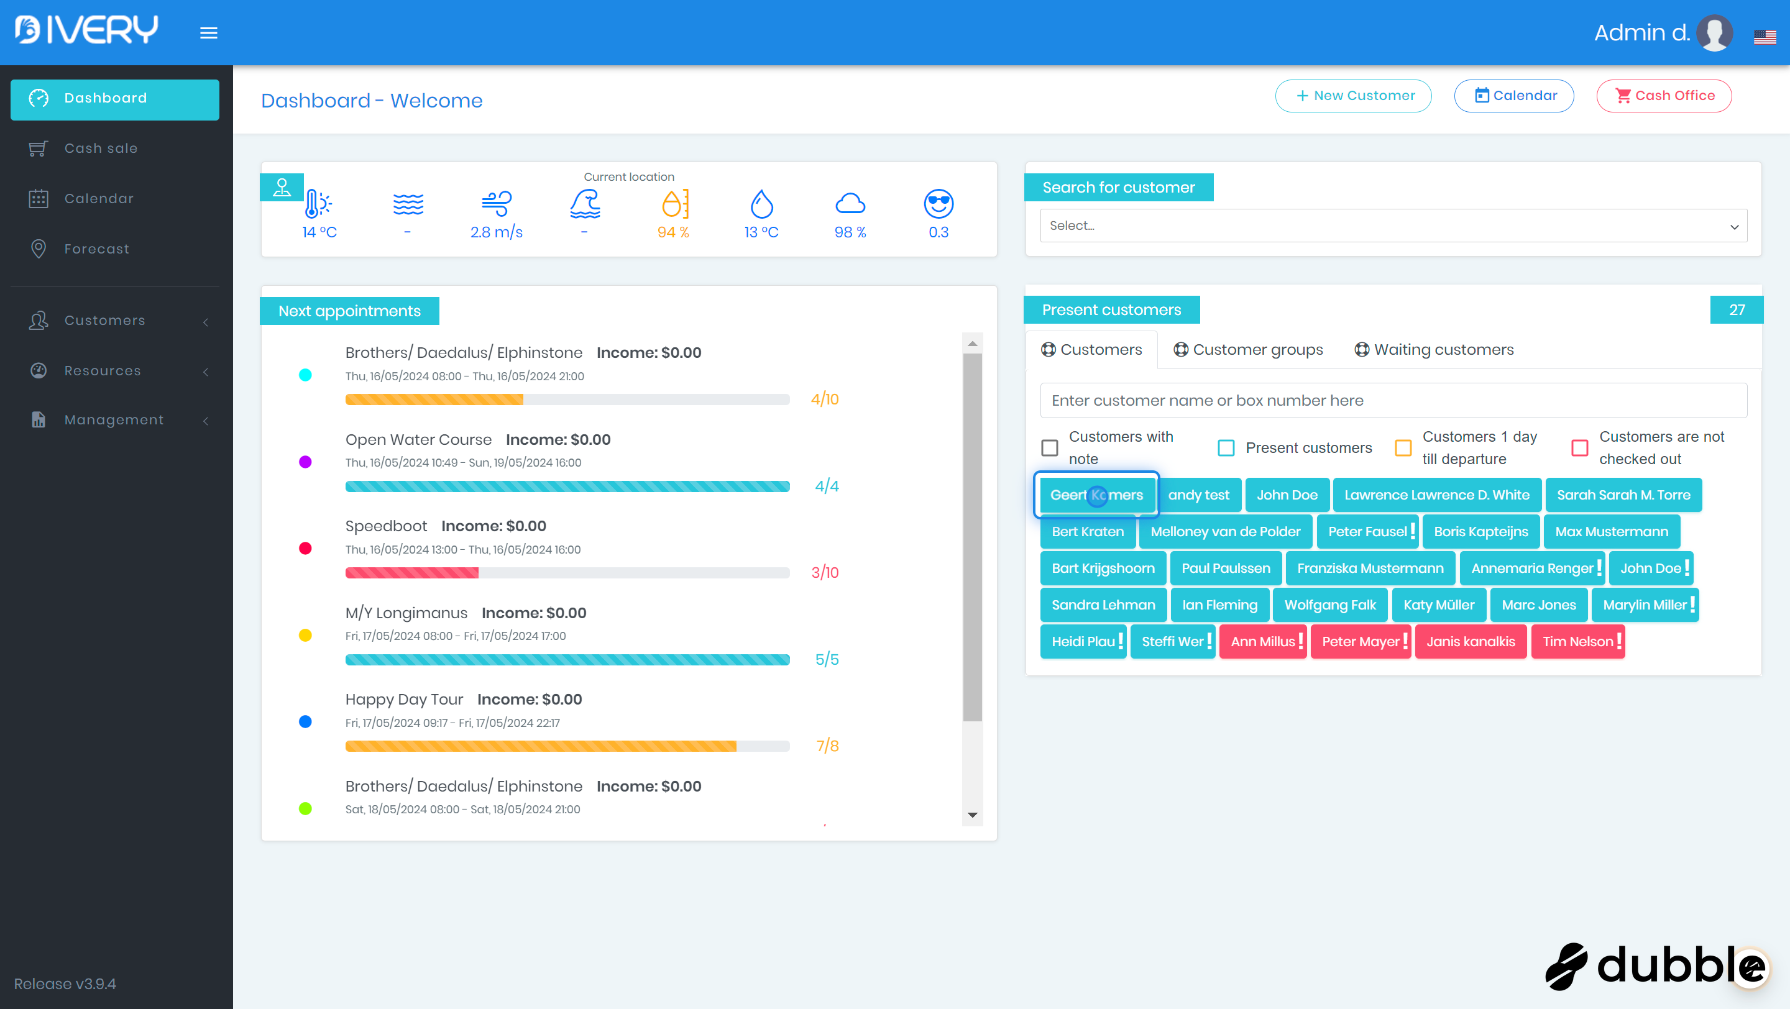Toggle the Present customers checkbox
Image resolution: width=1790 pixels, height=1009 pixels.
(x=1226, y=448)
